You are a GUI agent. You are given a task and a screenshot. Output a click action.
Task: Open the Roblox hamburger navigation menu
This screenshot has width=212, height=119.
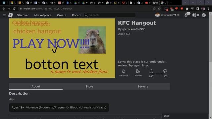[x=4, y=15]
